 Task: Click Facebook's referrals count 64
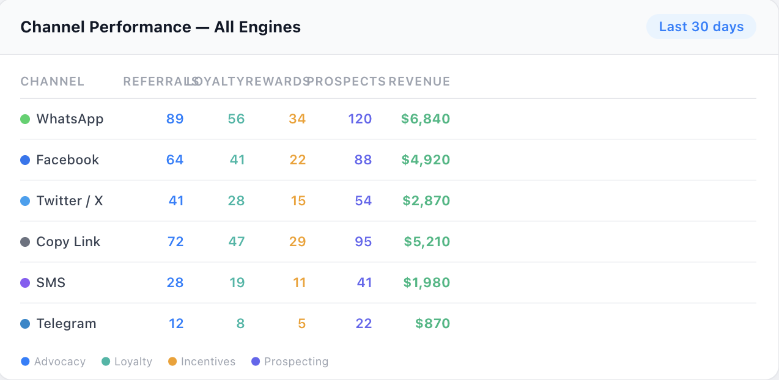coord(175,160)
